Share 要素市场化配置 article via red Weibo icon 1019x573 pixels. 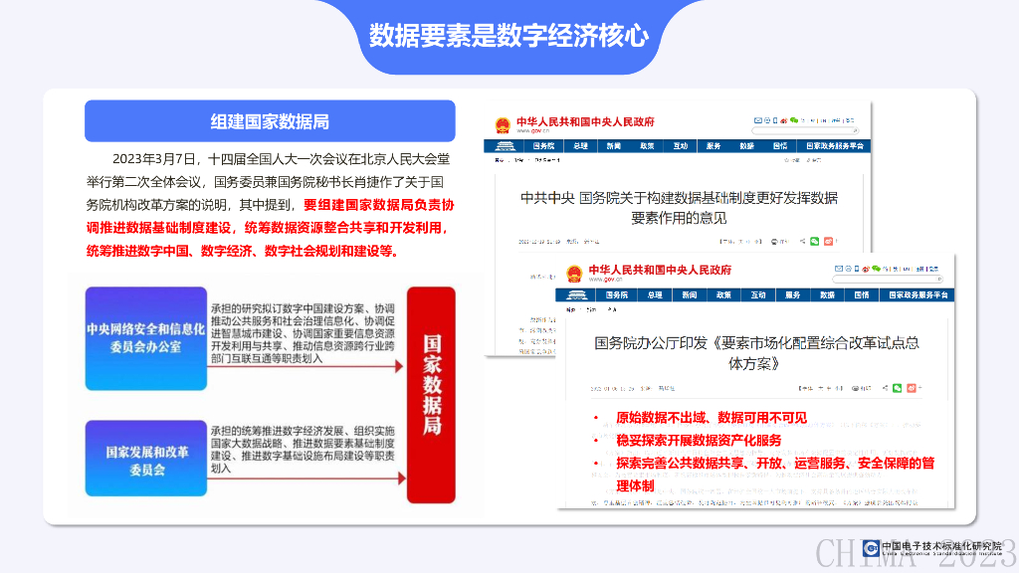(x=912, y=388)
